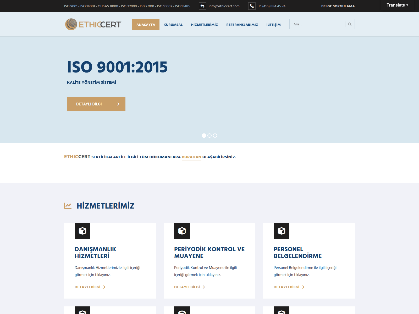419x314 pixels.
Task: Click the phone handset icon
Action: point(252,6)
